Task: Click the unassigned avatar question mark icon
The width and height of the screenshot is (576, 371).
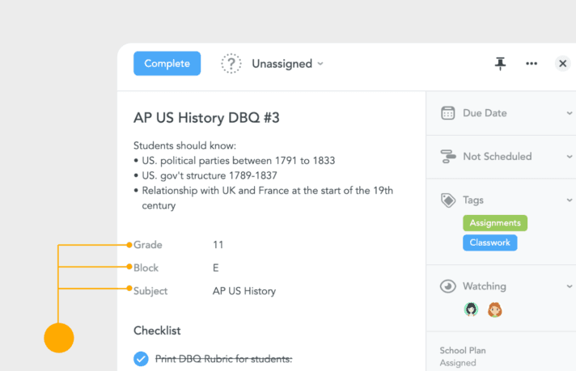Action: pos(231,64)
